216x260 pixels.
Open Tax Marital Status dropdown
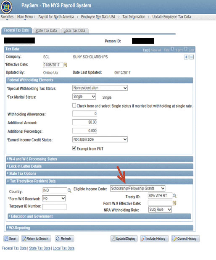tap(84, 97)
